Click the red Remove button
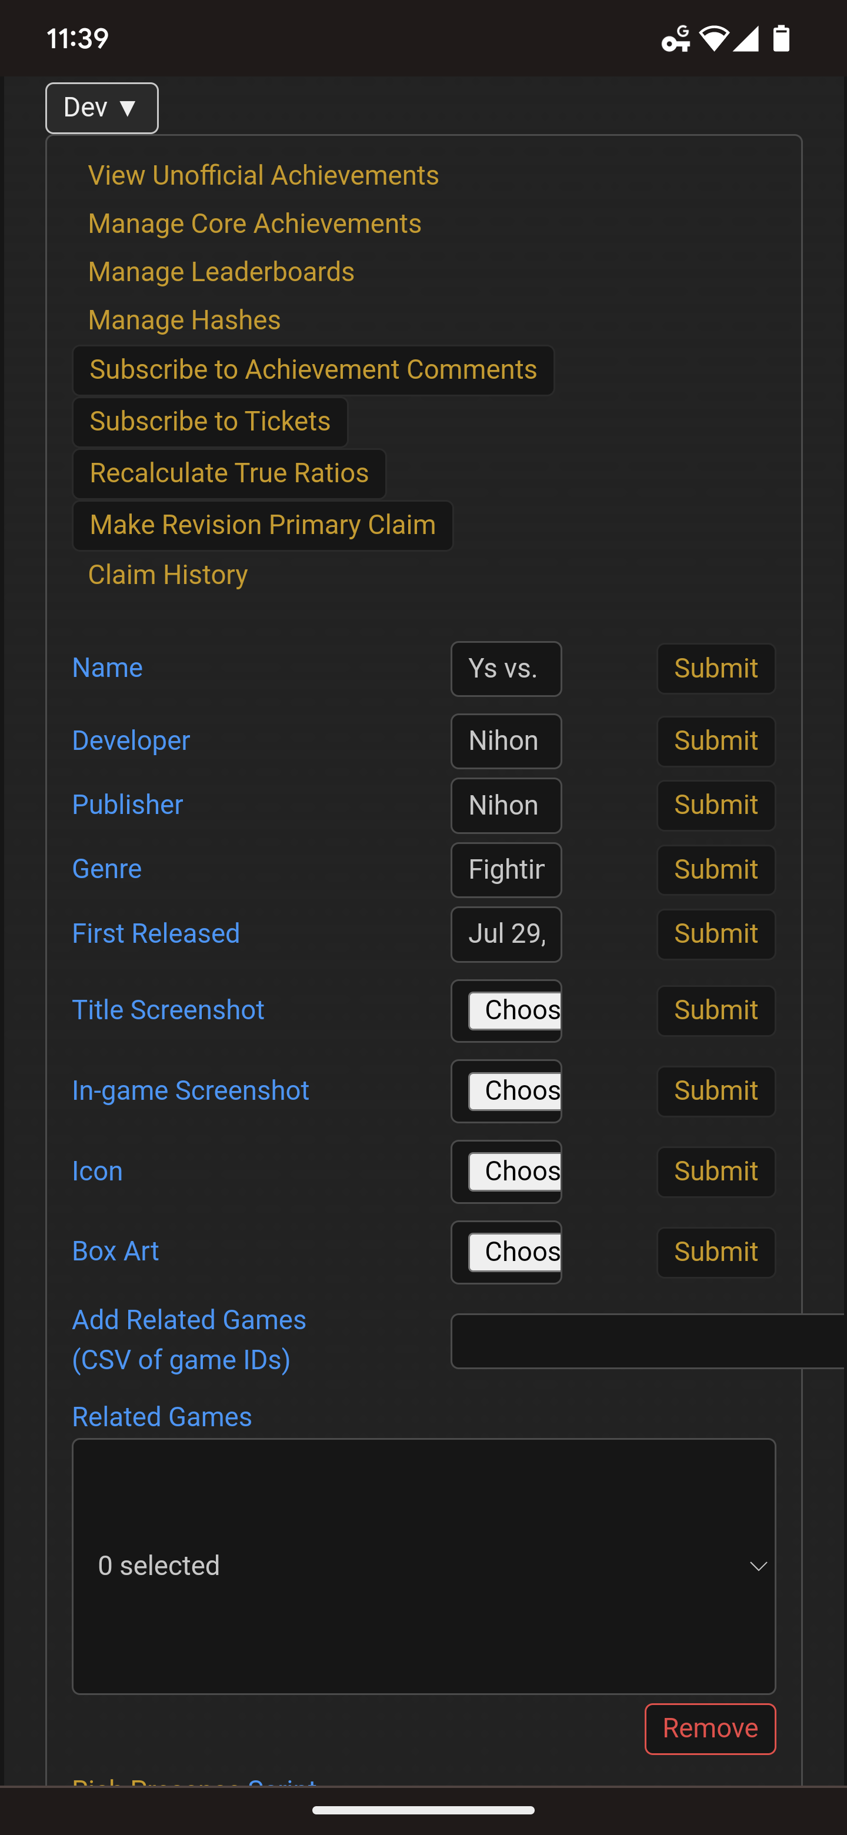 coord(709,1729)
